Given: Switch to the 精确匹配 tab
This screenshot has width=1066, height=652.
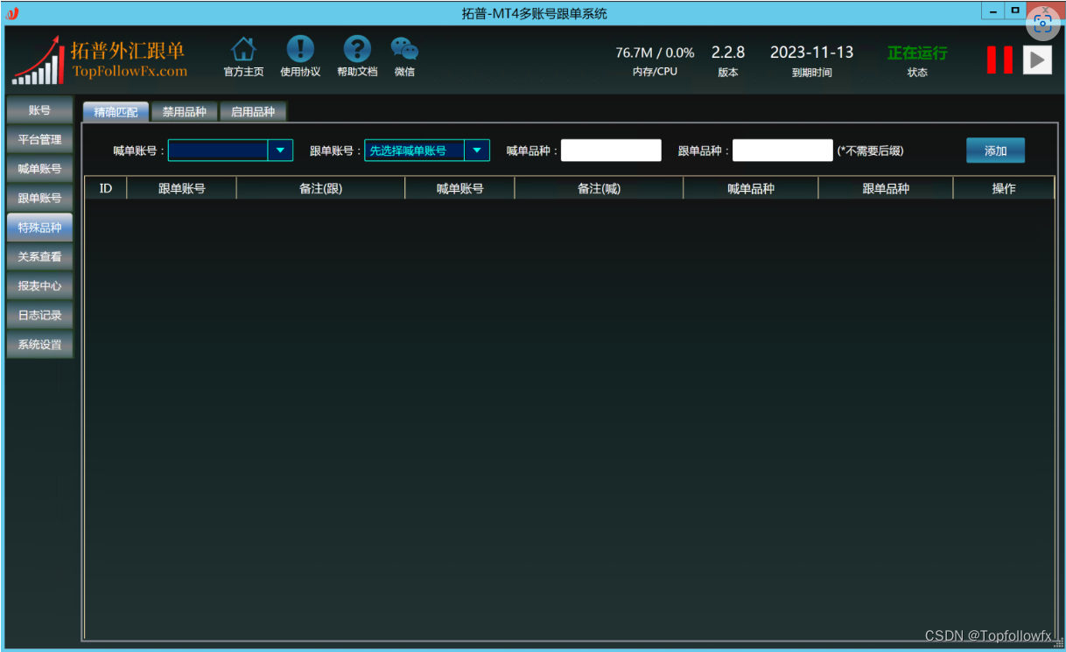Looking at the screenshot, I should 116,112.
